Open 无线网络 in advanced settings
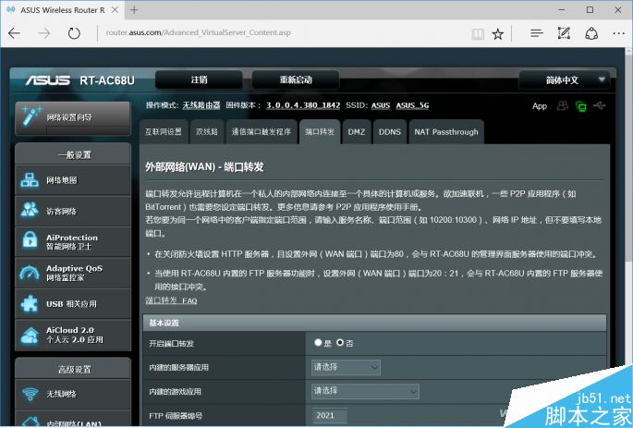 (73, 394)
